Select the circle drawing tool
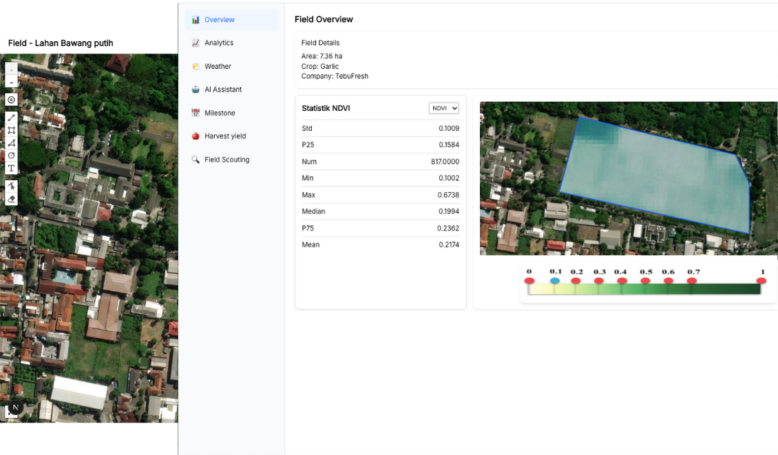The image size is (778, 455). [x=11, y=156]
